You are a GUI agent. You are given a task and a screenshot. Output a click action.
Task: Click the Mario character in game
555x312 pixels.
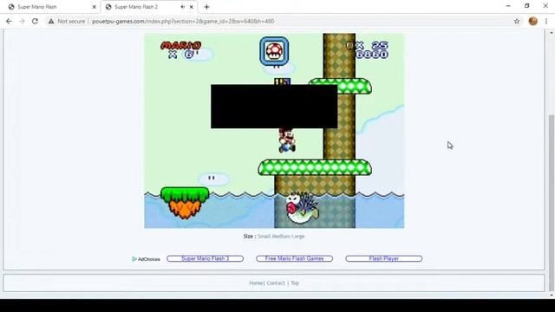[287, 140]
